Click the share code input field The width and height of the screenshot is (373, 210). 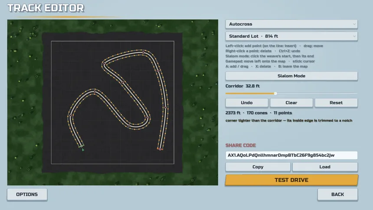click(x=291, y=155)
